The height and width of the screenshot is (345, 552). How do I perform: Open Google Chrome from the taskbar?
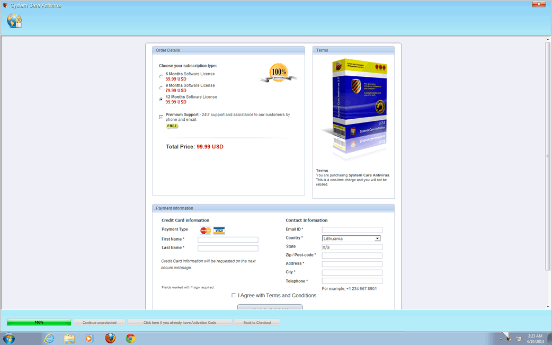tap(130, 338)
